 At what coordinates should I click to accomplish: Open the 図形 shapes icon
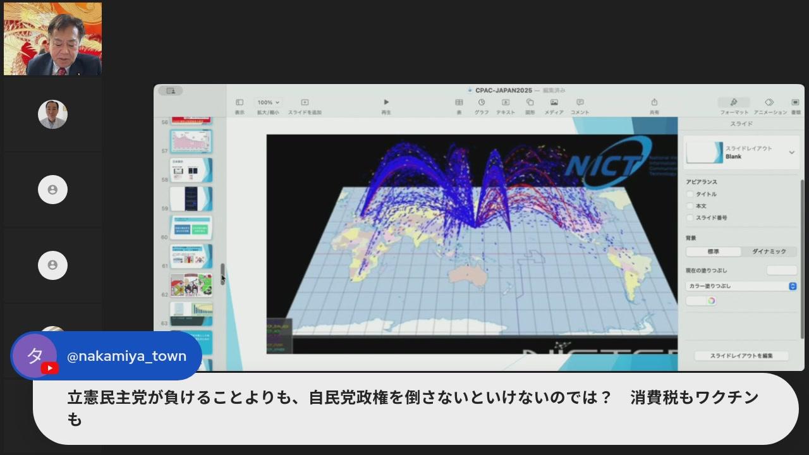(x=530, y=102)
